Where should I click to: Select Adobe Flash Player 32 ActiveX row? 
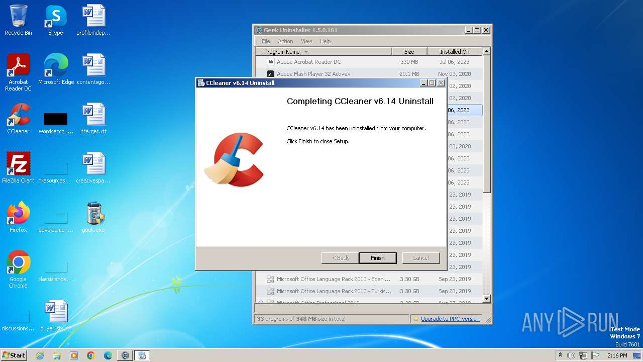point(369,74)
